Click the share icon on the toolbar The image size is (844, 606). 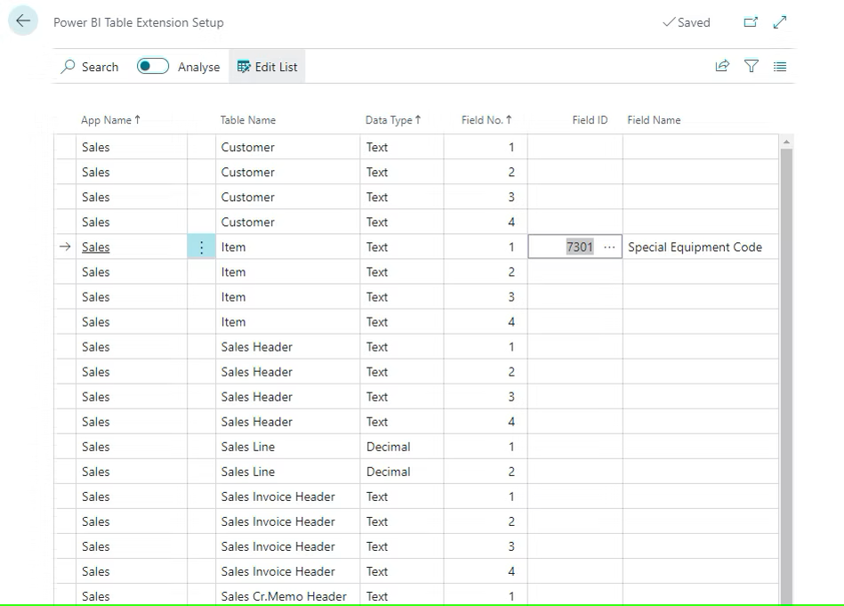[x=722, y=66]
